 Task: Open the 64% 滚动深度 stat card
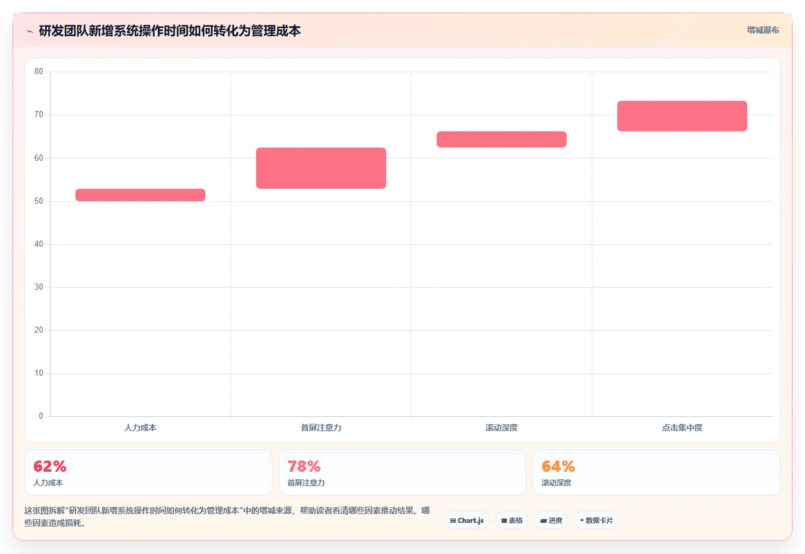click(657, 472)
